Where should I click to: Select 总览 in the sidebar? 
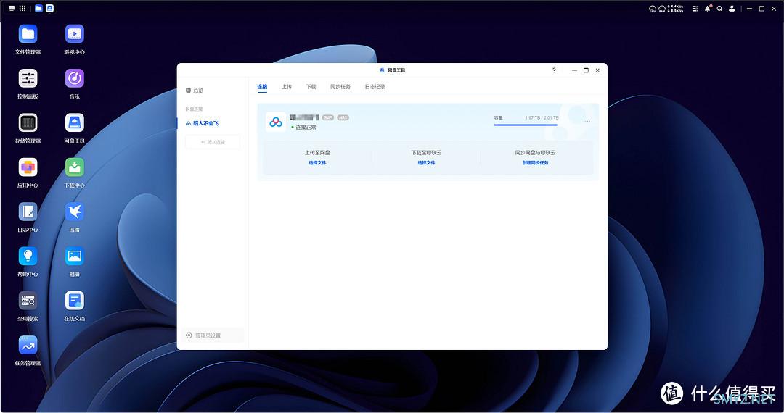coord(195,91)
